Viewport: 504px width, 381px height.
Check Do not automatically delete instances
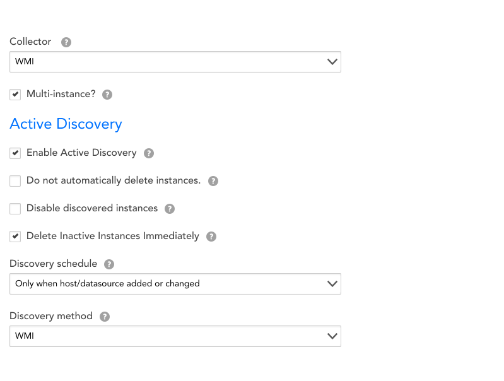click(15, 181)
